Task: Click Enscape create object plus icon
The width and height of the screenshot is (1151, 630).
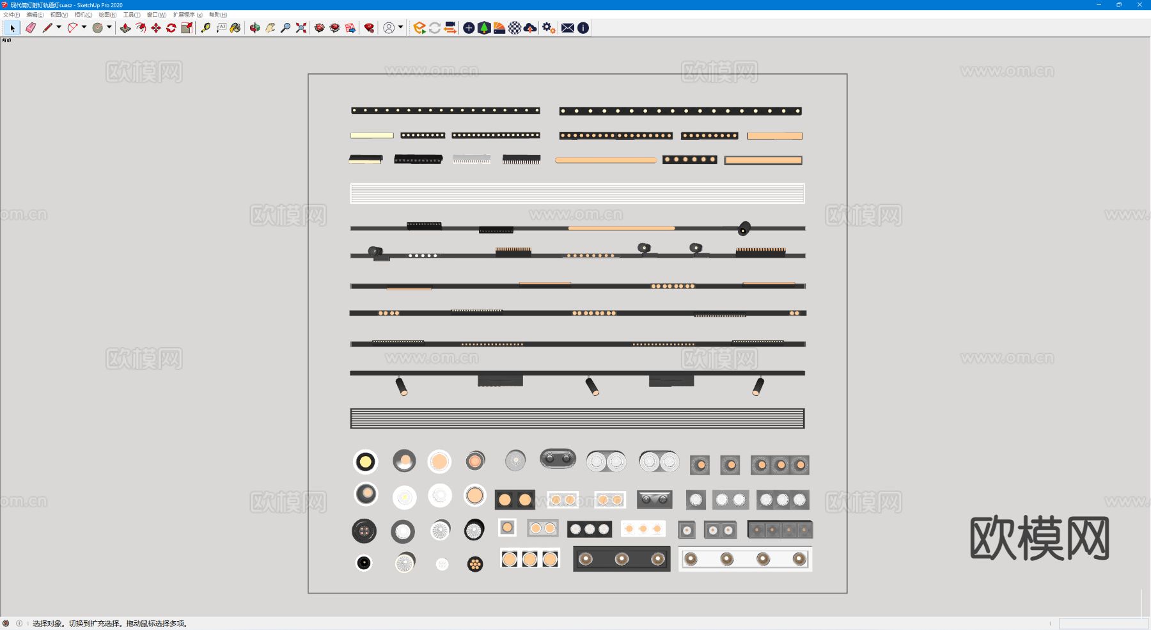Action: tap(469, 28)
